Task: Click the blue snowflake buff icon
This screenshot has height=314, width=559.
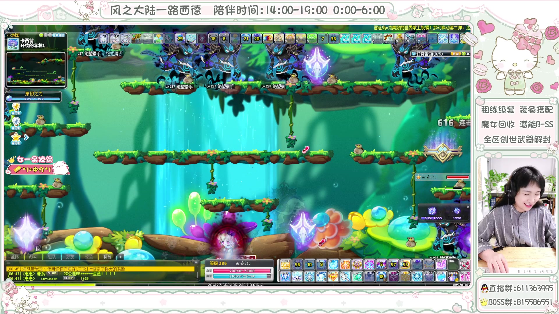Action: coord(443,38)
